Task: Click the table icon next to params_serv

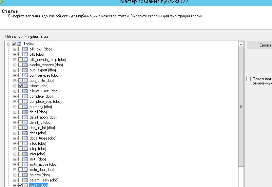Action: click(x=25, y=180)
